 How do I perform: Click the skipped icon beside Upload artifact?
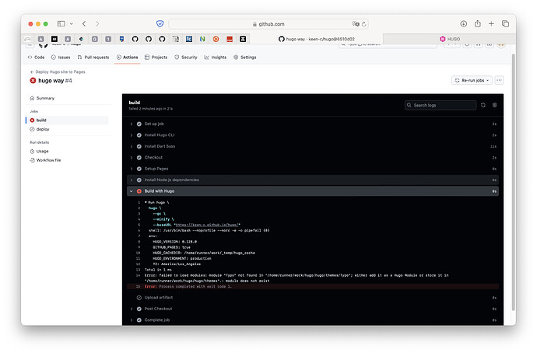(x=139, y=298)
